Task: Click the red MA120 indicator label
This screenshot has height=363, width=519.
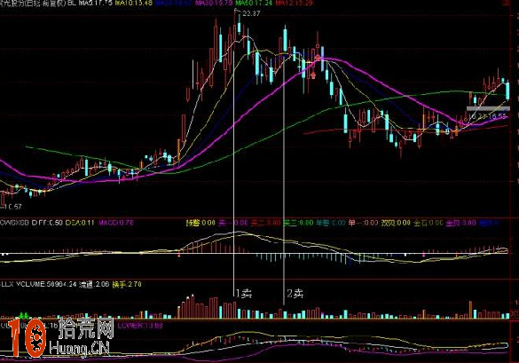Action: coord(295,3)
